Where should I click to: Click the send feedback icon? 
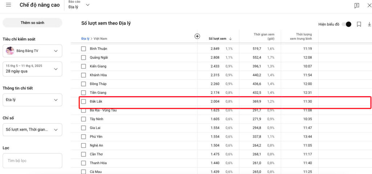[x=357, y=5]
